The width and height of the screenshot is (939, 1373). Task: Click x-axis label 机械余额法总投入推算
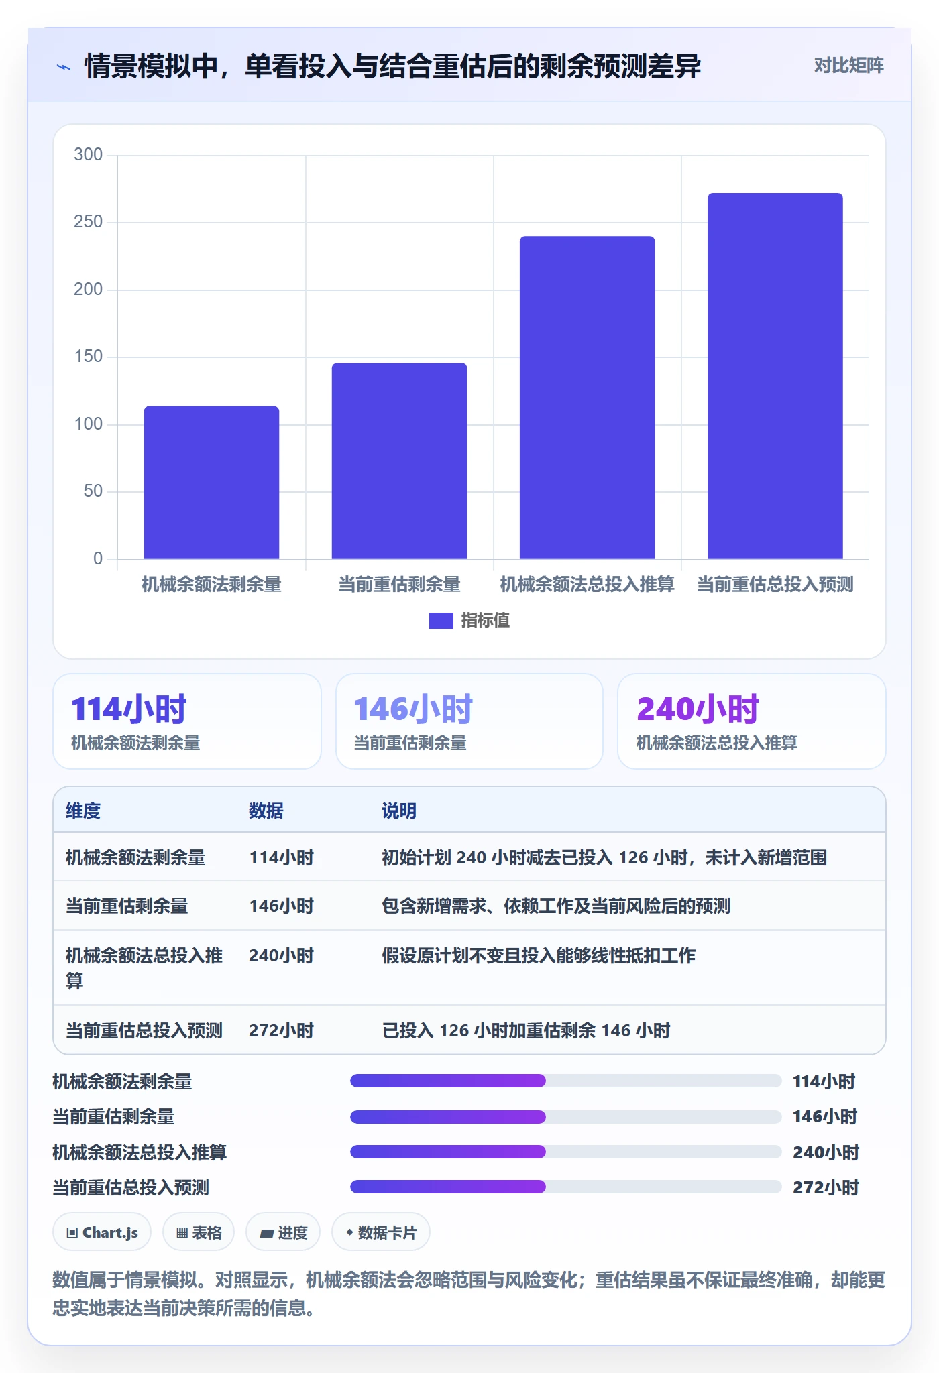587,585
